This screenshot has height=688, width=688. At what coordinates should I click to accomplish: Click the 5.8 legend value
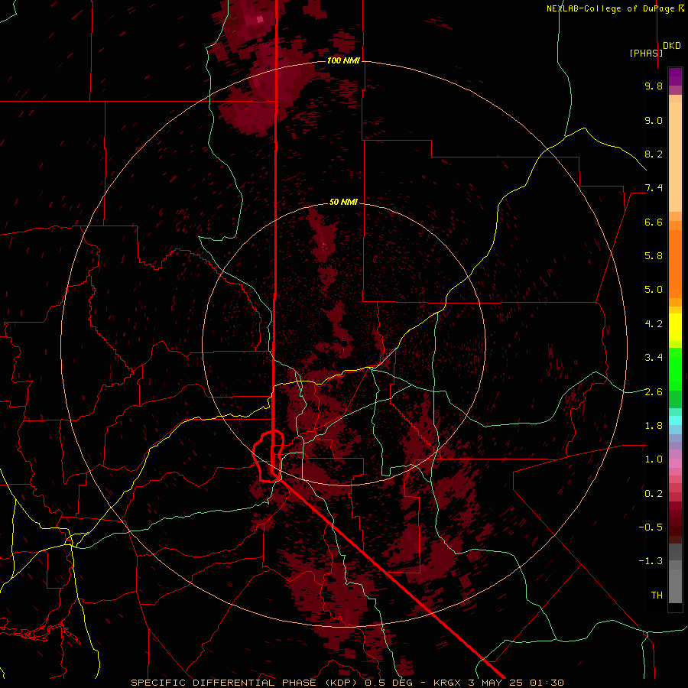[654, 256]
